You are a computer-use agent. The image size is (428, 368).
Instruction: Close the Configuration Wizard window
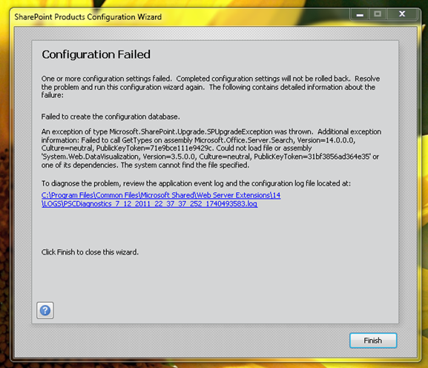pyautogui.click(x=402, y=13)
